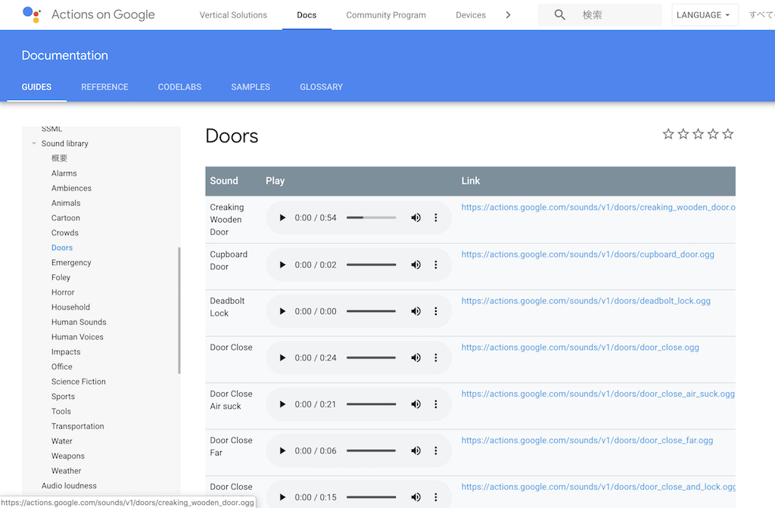This screenshot has height=508, width=775.
Task: Play the Cupboard Door sound
Action: point(282,265)
